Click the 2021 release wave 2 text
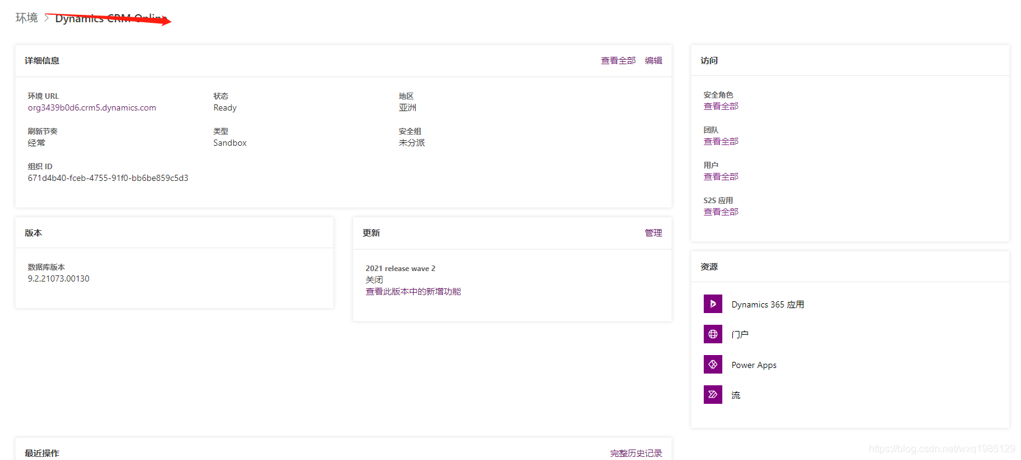The height and width of the screenshot is (460, 1021). 401,269
